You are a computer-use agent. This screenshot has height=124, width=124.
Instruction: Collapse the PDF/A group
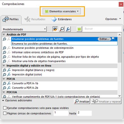point(4,79)
